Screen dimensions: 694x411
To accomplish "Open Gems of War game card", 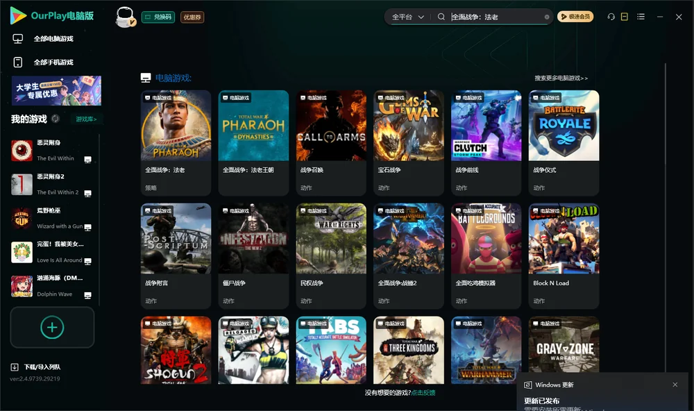I will click(x=409, y=142).
